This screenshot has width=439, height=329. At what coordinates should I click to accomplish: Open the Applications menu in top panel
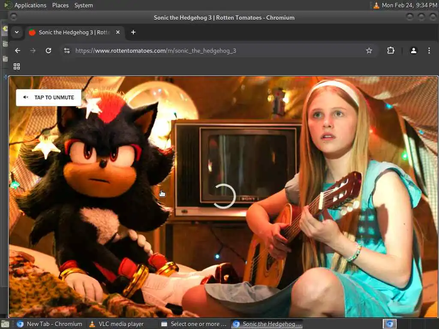tap(30, 5)
